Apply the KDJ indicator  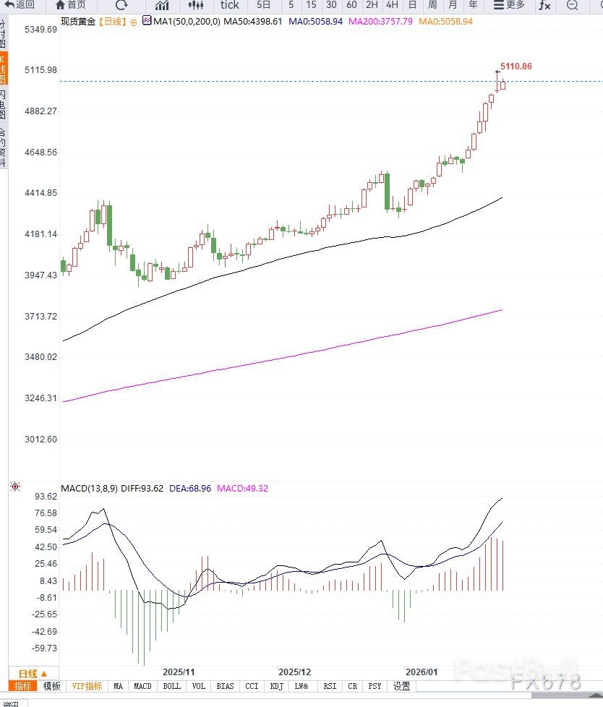click(x=276, y=686)
